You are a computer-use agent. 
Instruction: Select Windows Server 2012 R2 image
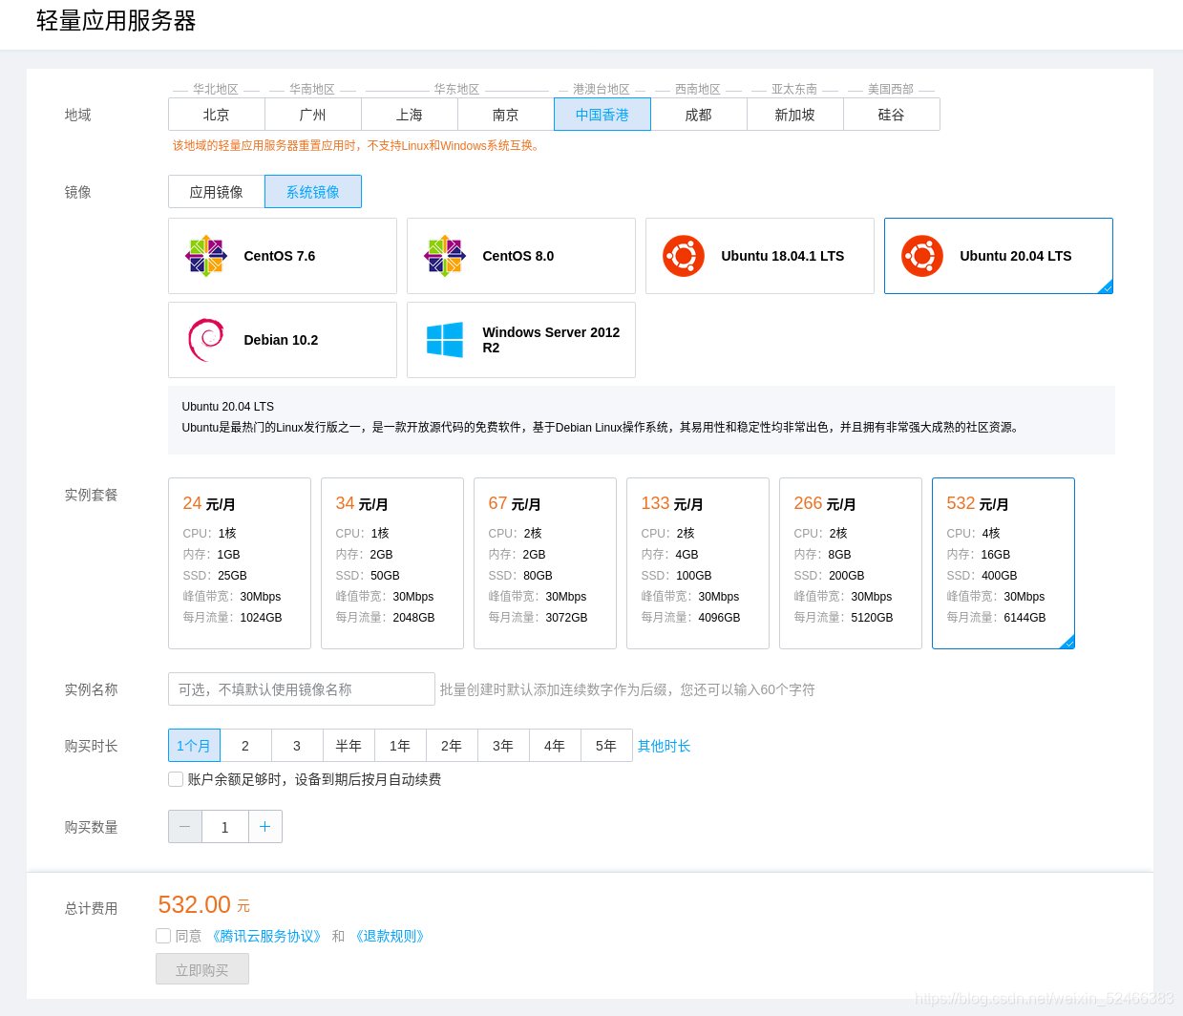click(x=520, y=340)
